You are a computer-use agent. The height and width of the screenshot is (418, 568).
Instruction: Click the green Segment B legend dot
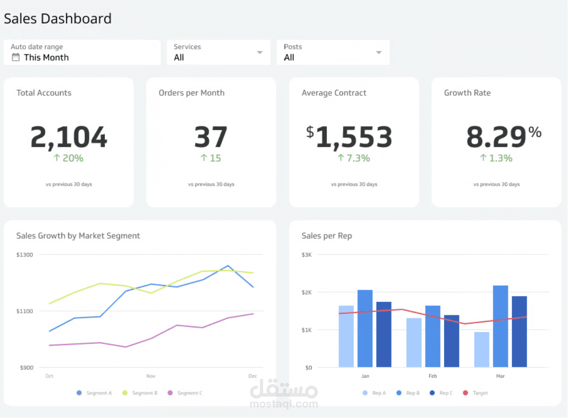[x=125, y=393]
